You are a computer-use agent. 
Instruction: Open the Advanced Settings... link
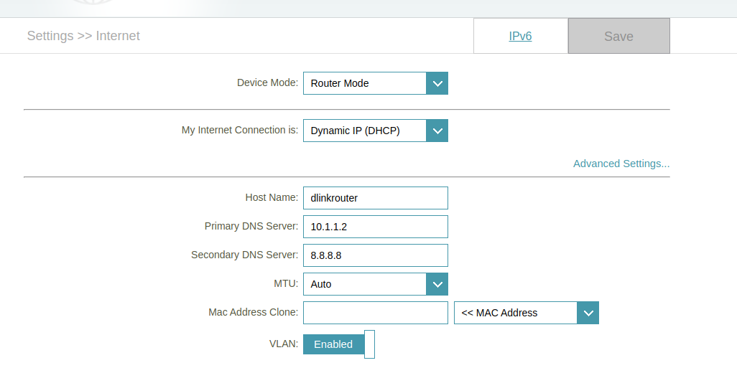(621, 164)
